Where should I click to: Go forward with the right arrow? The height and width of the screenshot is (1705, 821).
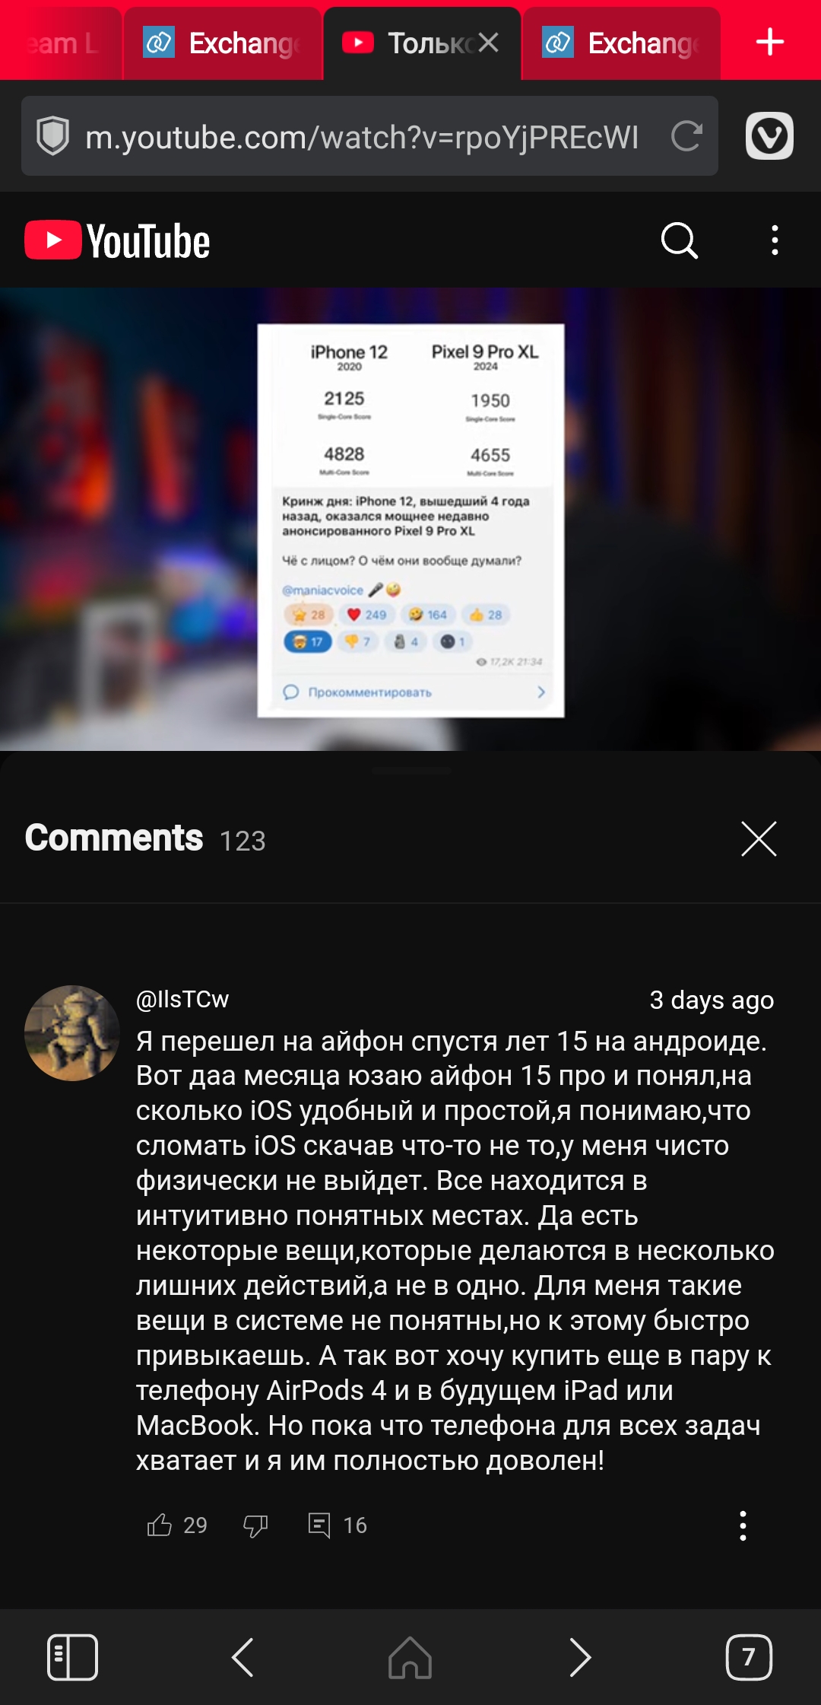tap(580, 1656)
